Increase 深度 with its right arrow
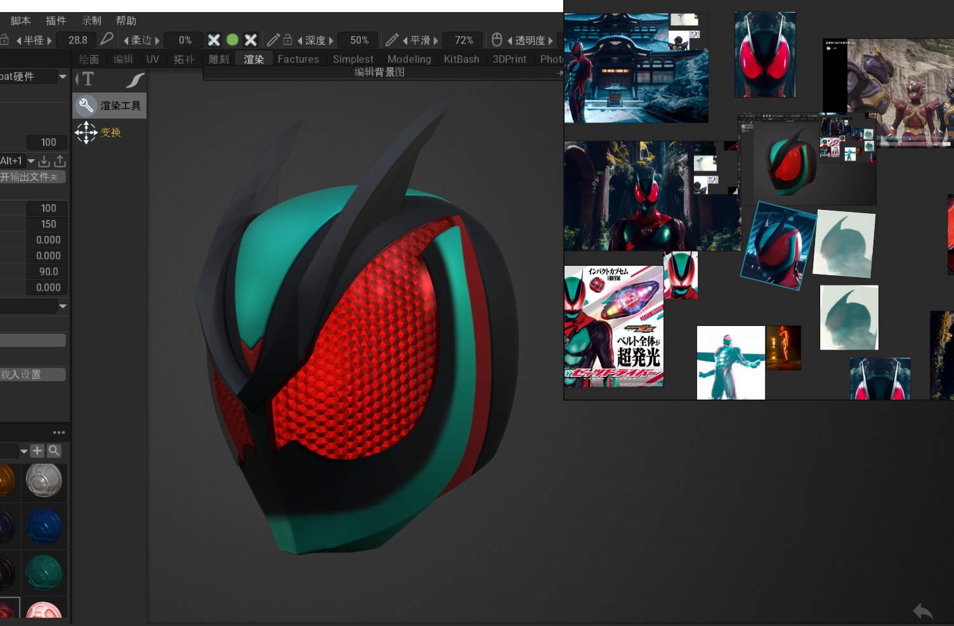 (331, 41)
